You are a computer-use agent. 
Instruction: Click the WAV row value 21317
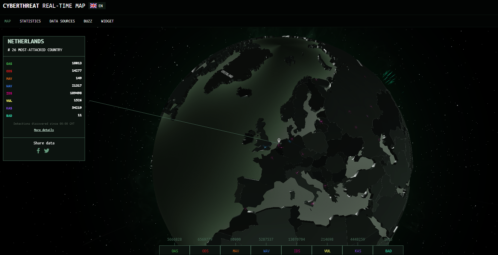point(77,86)
